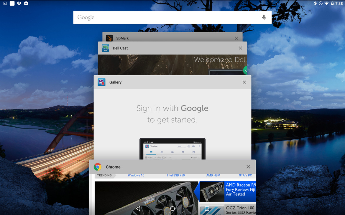Select the TRENDING label in Chrome preview

[x=105, y=175]
